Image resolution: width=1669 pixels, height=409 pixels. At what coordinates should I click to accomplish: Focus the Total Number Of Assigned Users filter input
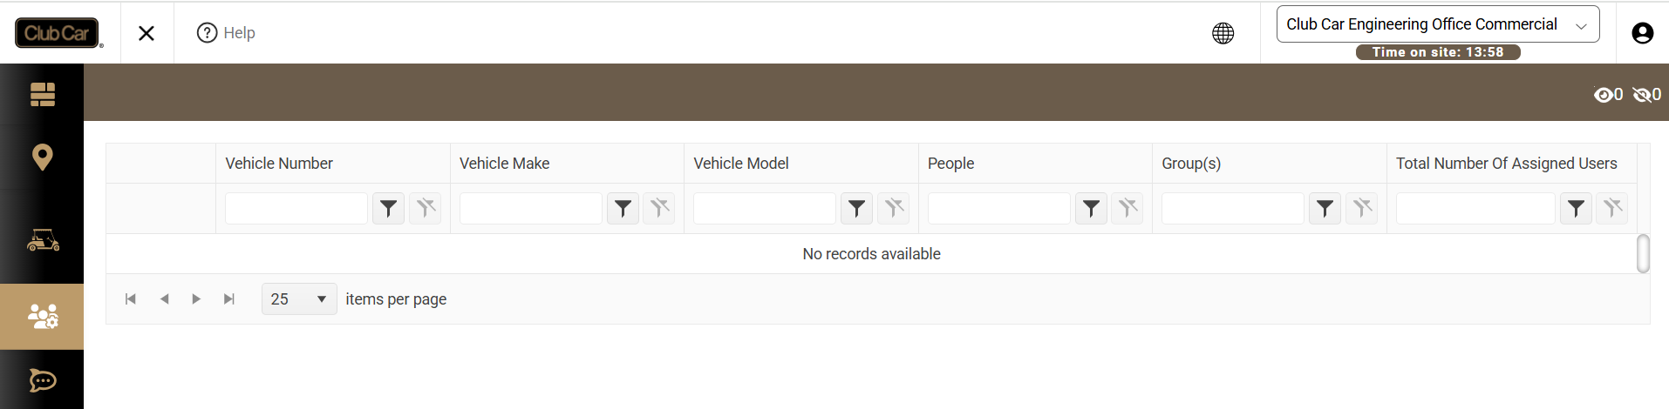(1475, 209)
